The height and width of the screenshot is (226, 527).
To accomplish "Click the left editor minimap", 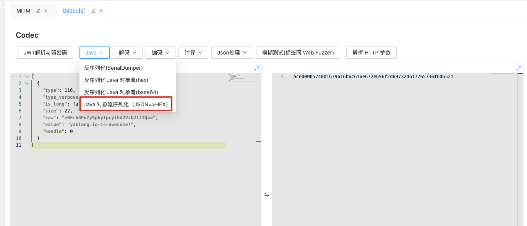I will pos(242,77).
